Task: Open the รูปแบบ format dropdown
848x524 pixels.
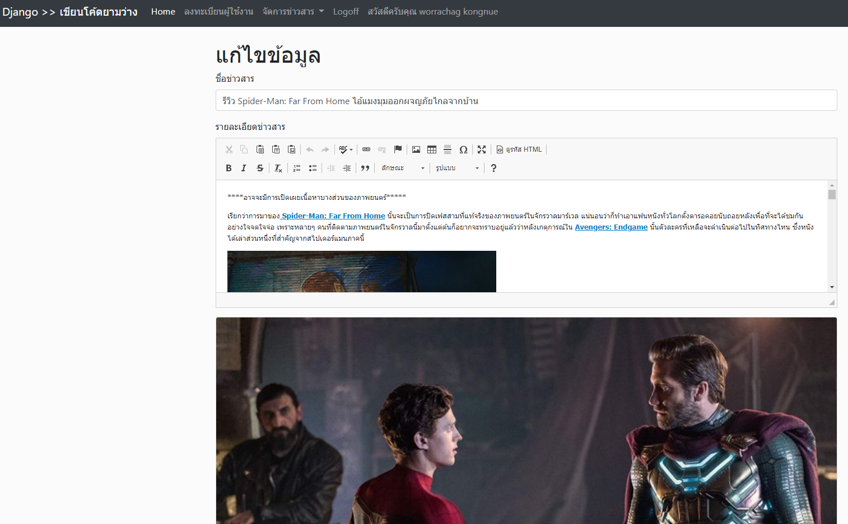Action: [x=458, y=168]
